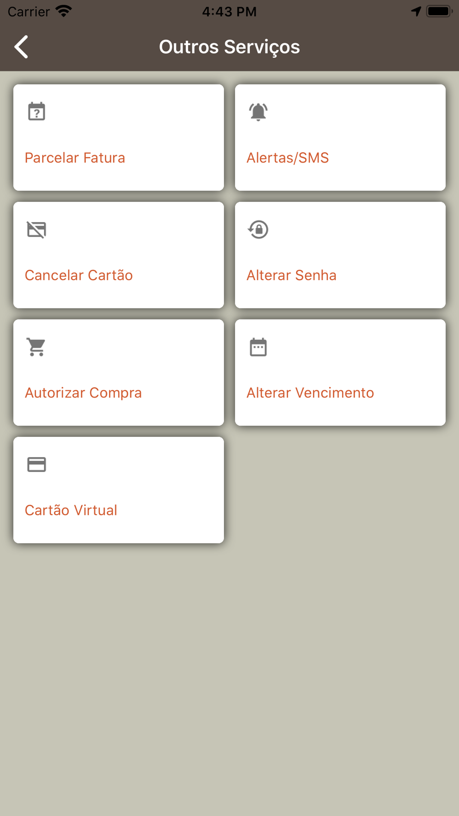This screenshot has height=816, width=459.
Task: Tap the 4:43 PM clock
Action: click(229, 11)
